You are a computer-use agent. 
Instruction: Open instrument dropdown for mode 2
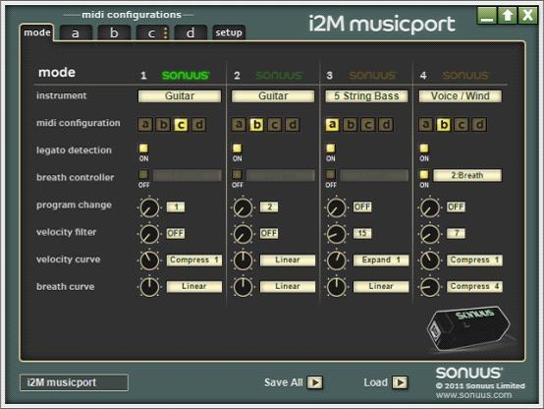(273, 96)
